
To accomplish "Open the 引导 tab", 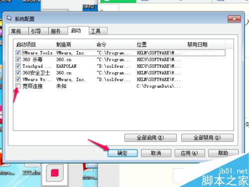I will 38,31.
